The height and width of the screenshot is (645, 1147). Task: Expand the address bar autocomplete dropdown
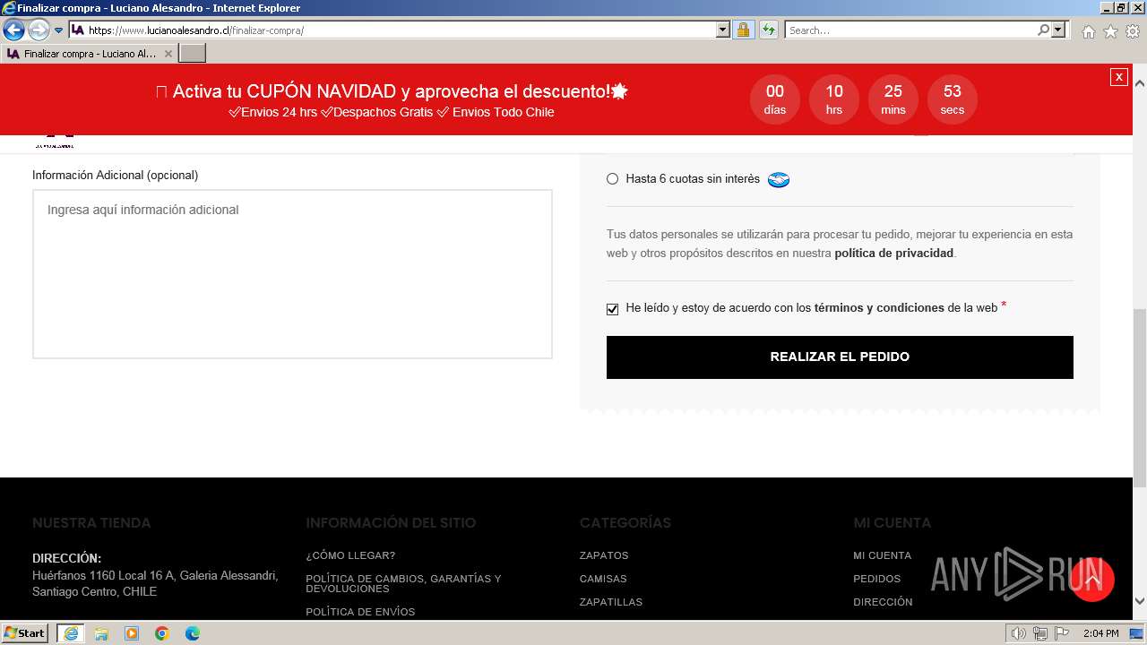click(x=723, y=30)
